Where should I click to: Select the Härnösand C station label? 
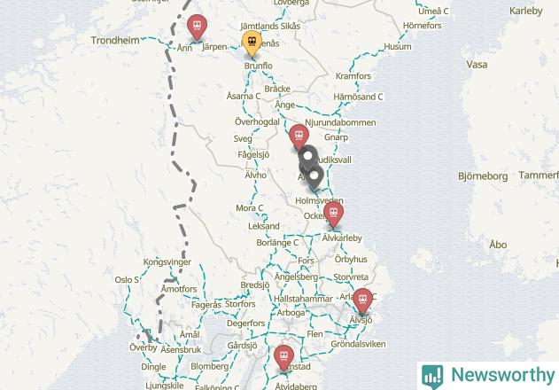tap(358, 97)
